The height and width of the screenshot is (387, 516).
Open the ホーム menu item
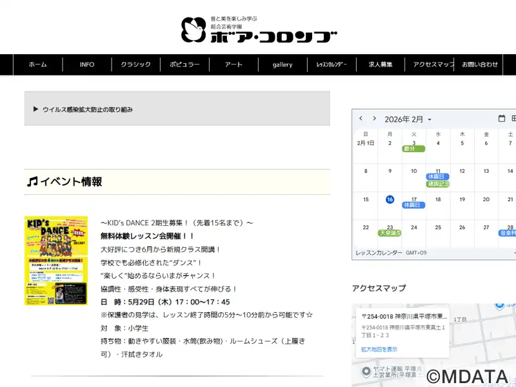pos(38,64)
